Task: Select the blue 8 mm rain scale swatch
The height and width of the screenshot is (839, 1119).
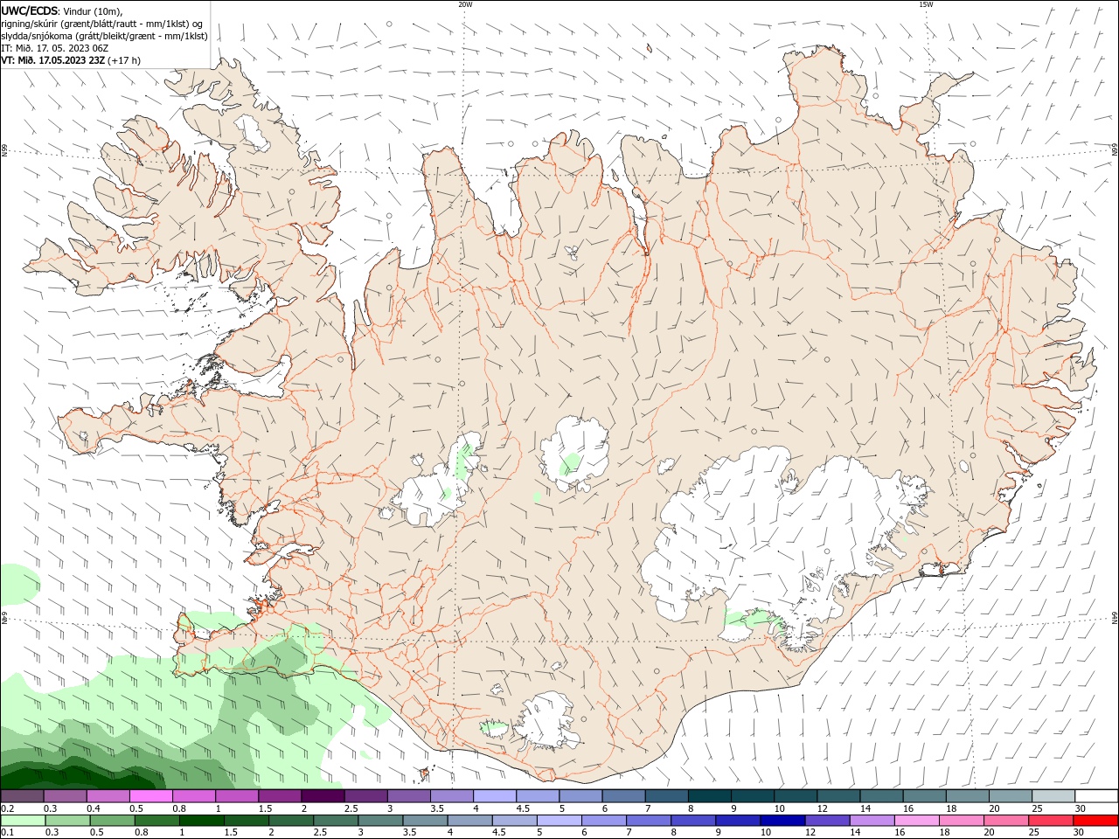Action: [693, 821]
